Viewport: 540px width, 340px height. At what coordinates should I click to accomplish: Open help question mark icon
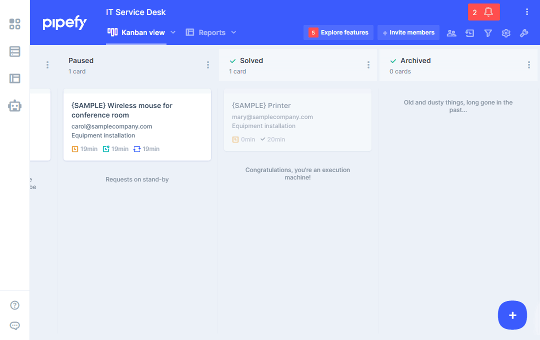[15, 305]
